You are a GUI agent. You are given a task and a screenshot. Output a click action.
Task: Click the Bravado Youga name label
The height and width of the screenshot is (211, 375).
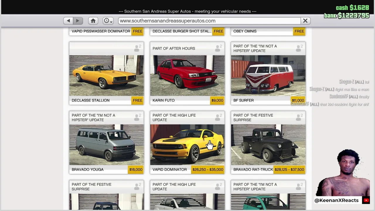pos(88,169)
